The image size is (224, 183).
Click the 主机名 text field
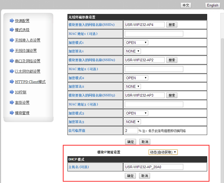coord(154,167)
